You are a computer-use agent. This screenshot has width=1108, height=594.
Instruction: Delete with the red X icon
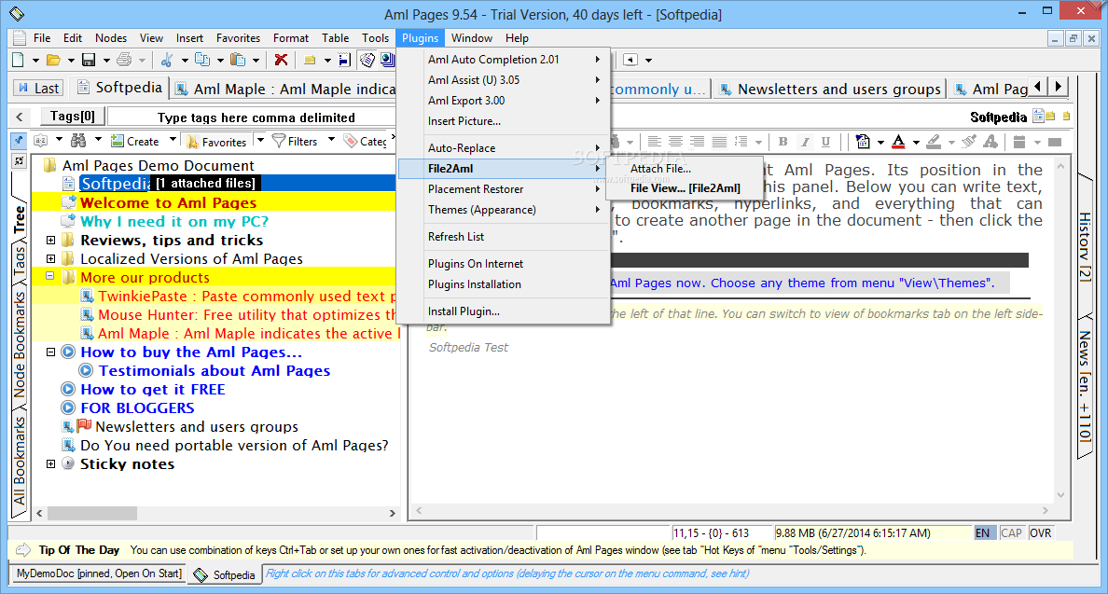click(x=282, y=60)
